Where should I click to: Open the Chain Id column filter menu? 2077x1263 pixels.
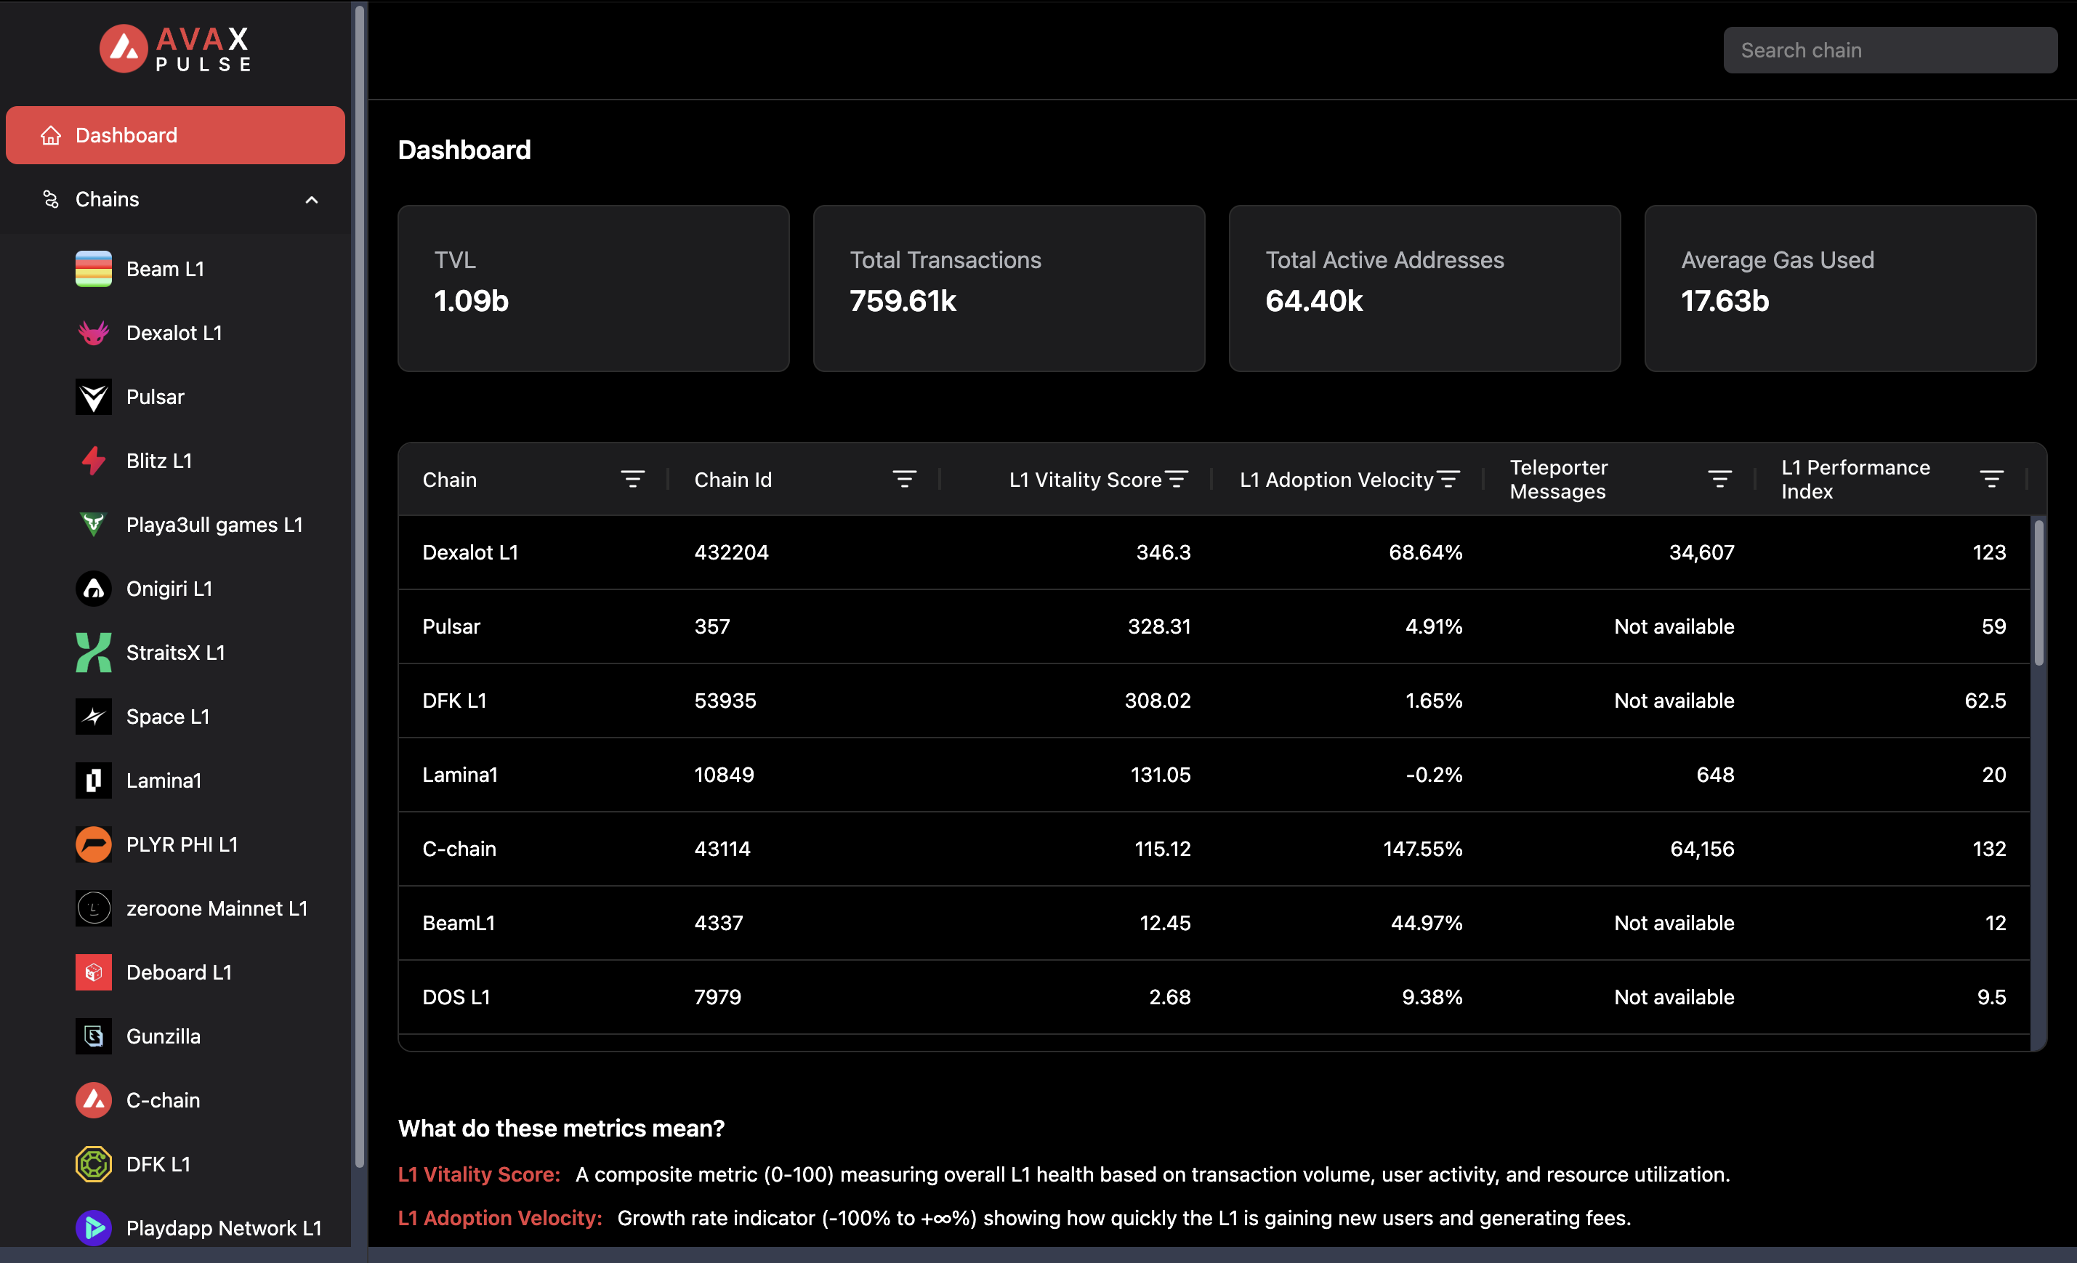coord(905,479)
